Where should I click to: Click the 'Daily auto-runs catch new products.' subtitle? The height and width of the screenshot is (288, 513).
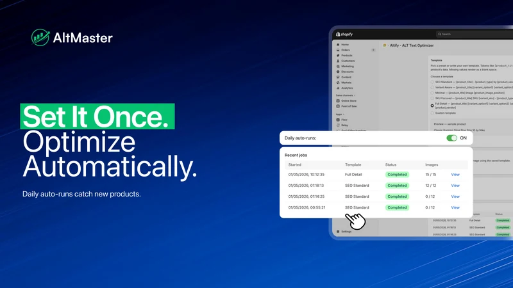click(x=81, y=194)
